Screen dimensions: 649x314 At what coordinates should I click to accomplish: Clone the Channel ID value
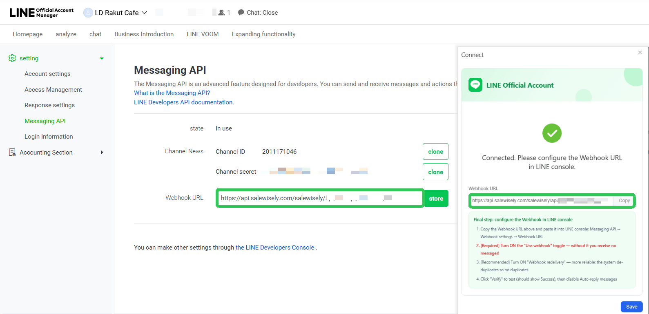[435, 152]
